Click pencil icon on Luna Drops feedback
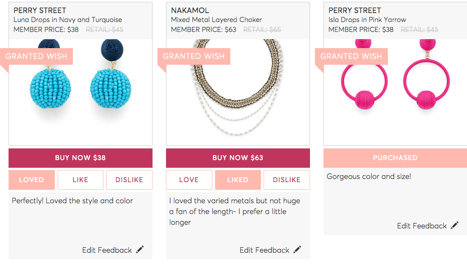The height and width of the screenshot is (264, 467). [140, 250]
